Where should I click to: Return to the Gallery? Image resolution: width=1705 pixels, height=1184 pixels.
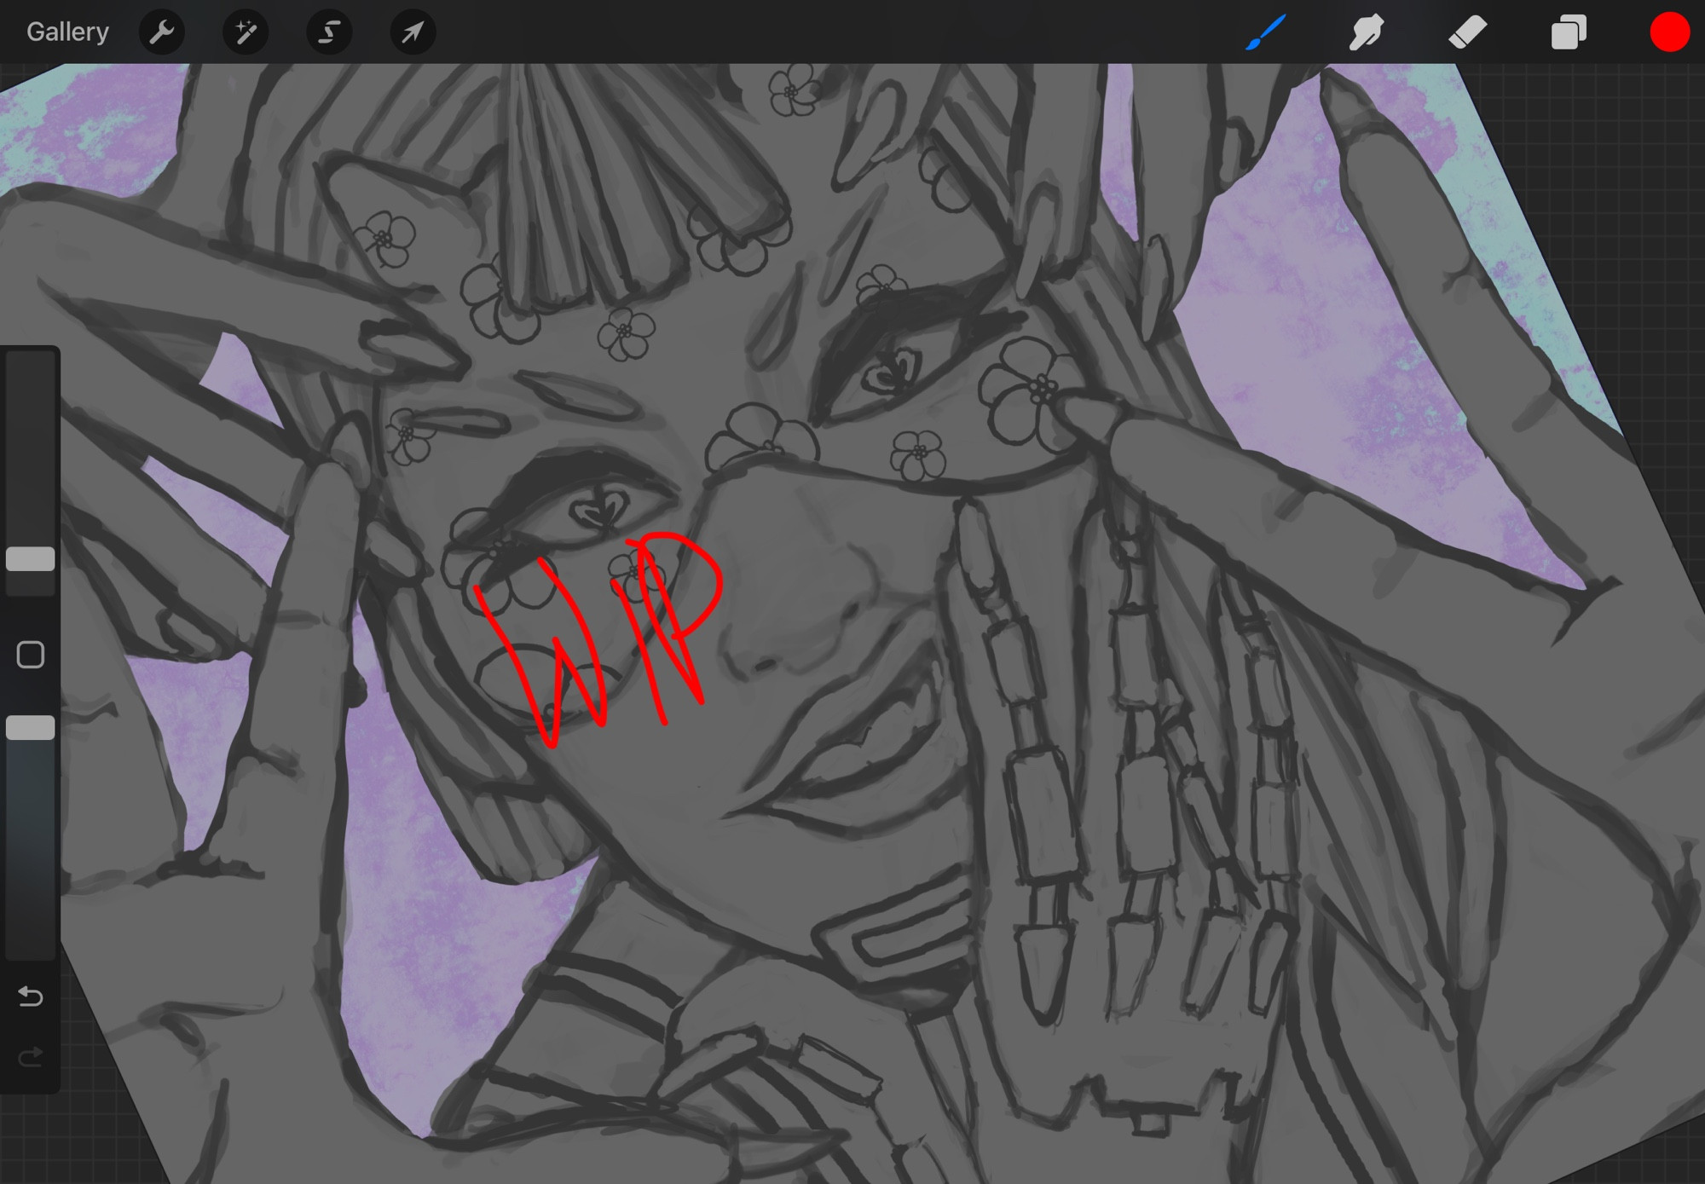(x=67, y=32)
